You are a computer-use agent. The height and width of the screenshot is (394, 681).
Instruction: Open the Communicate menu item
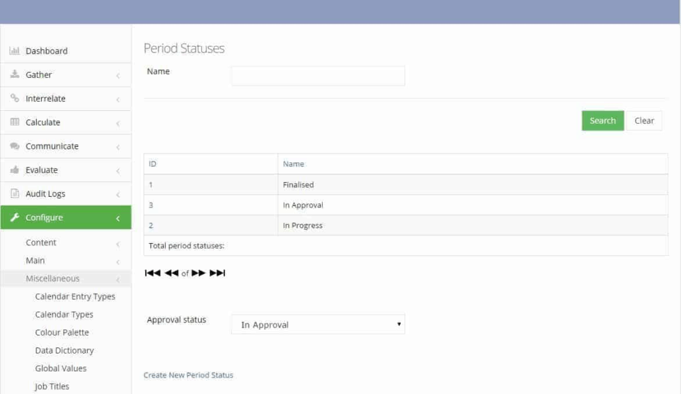click(66, 146)
